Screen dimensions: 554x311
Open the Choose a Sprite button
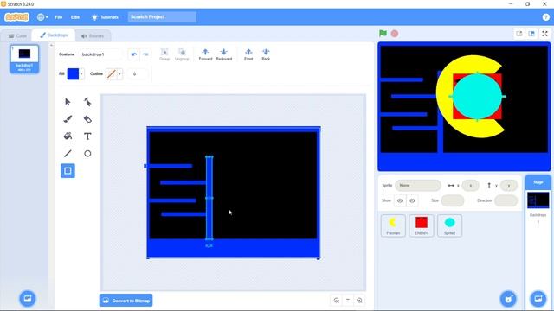coord(508,299)
